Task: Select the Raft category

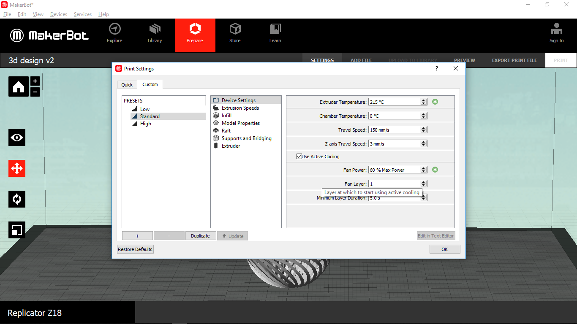Action: [246, 131]
